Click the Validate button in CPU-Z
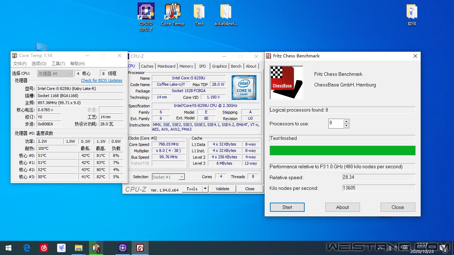Image resolution: width=454 pixels, height=255 pixels. pos(222,189)
